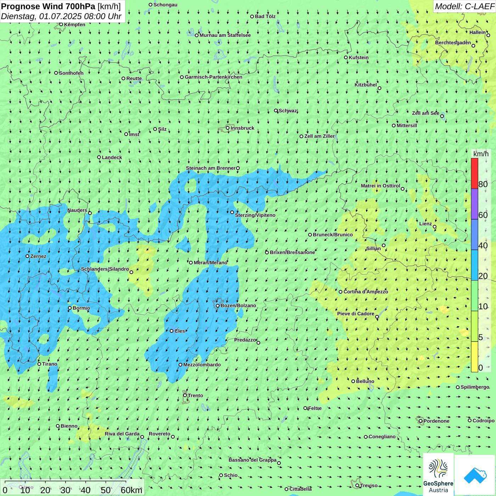Click the Pordenone city marker

[421, 421]
